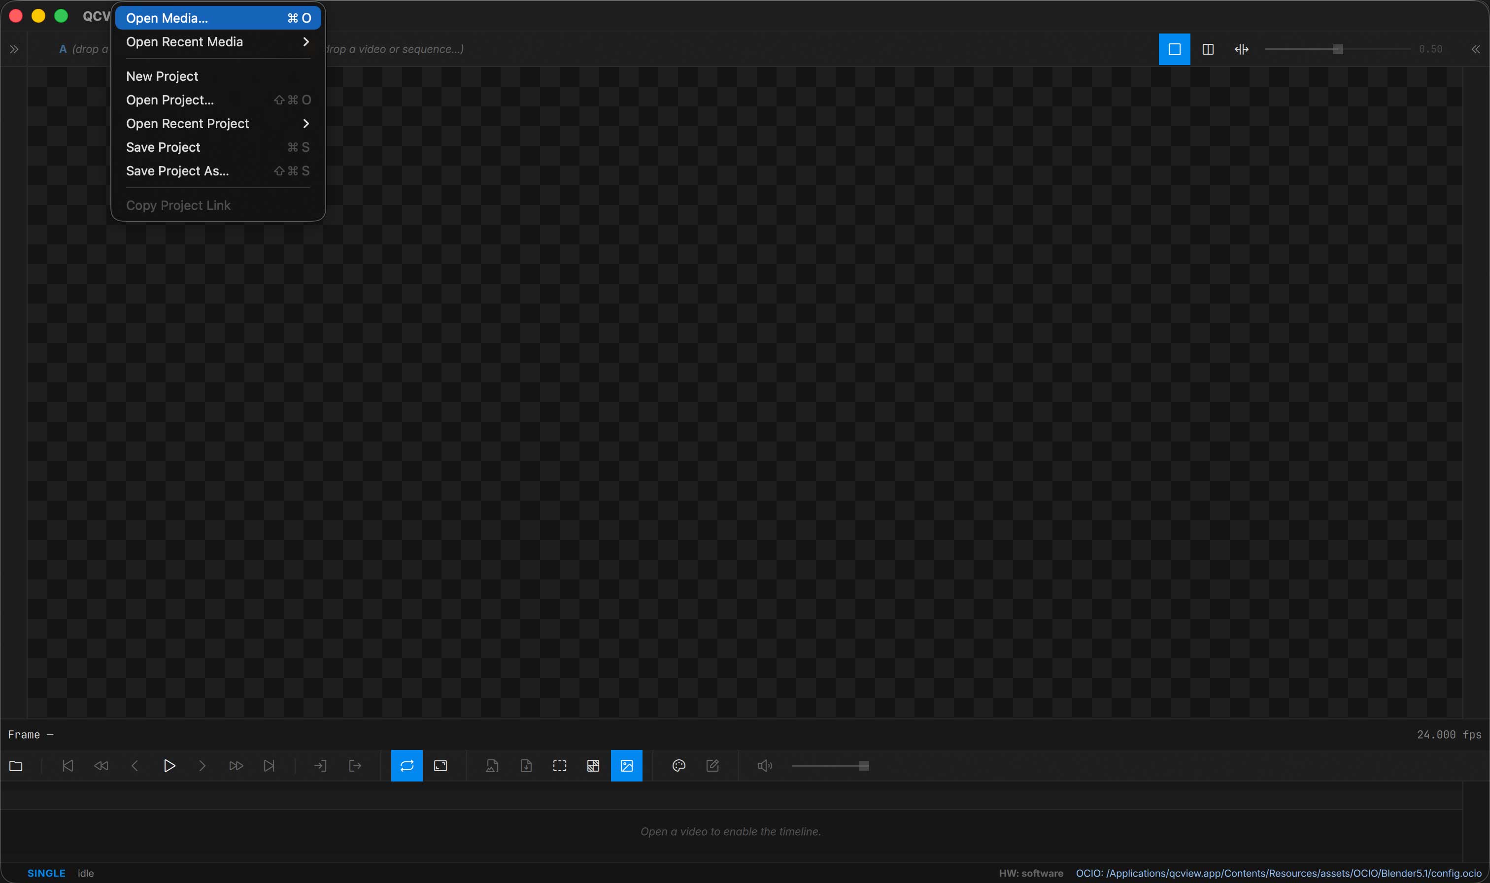The image size is (1490, 883).
Task: Click the idle status text
Action: click(x=86, y=874)
